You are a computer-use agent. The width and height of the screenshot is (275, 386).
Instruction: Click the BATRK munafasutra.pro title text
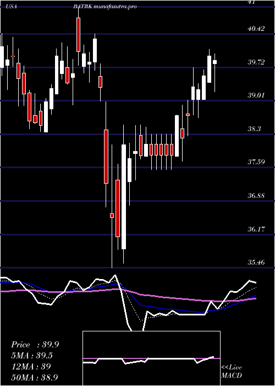coord(105,7)
